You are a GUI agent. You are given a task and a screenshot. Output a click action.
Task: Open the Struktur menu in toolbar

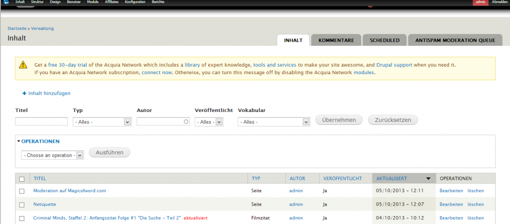coord(37,2)
